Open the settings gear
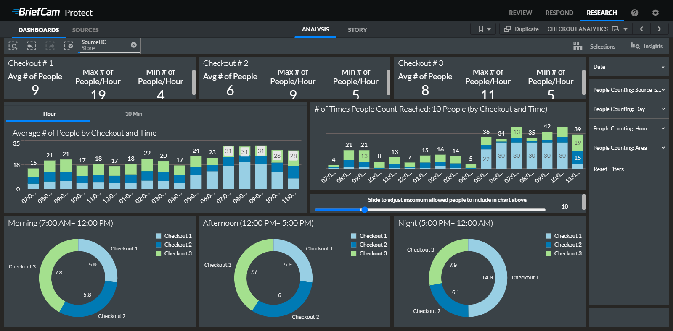Viewport: 673px width, 331px height. (x=655, y=13)
